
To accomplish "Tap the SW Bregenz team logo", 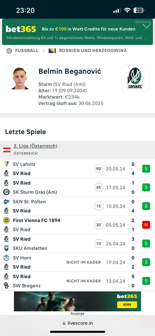I will pos(6,286).
